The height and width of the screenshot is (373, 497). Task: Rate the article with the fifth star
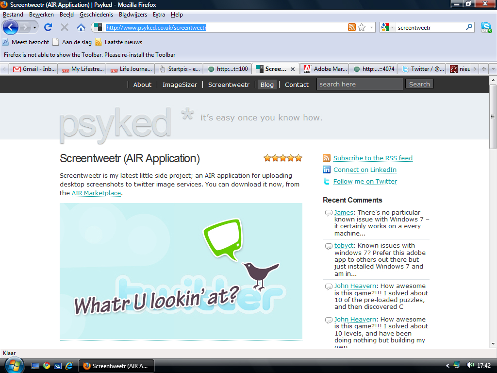(x=298, y=158)
